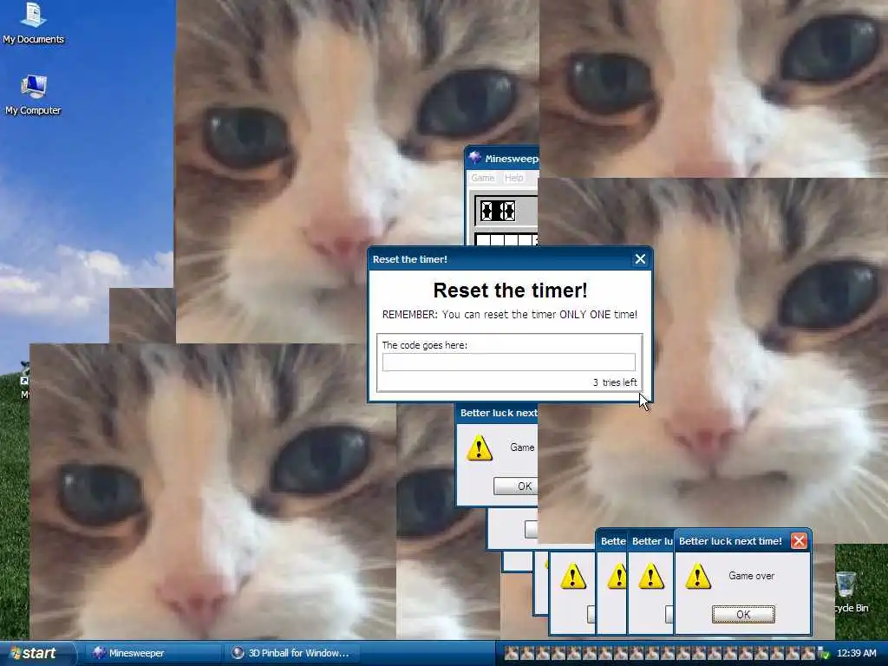Screen dimensions: 888x666
Task: Close the frontmost Better luck next time! dialog
Action: [799, 541]
